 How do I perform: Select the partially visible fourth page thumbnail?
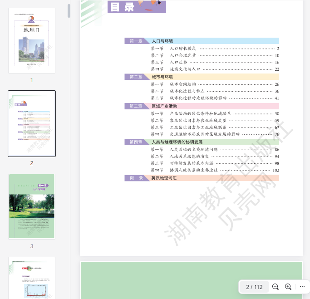(32, 278)
